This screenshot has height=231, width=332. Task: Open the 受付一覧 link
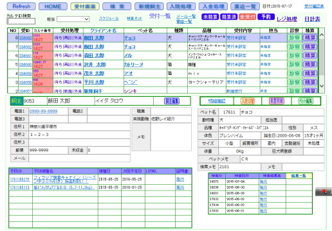pyautogui.click(x=160, y=16)
